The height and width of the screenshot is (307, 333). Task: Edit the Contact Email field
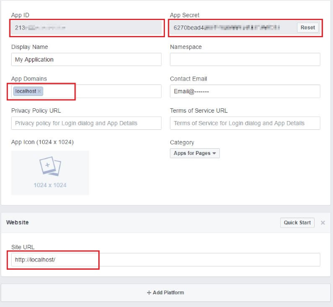245,91
